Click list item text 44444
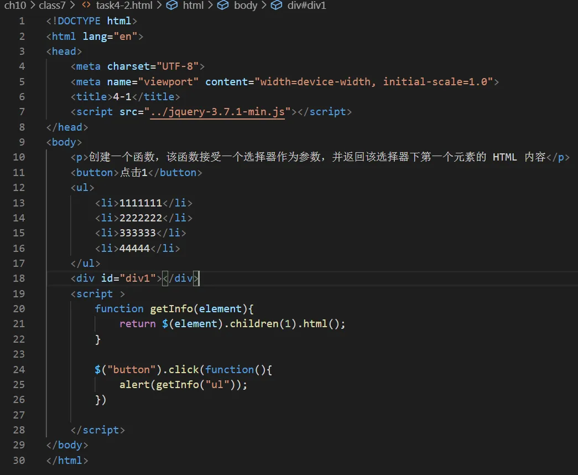The image size is (578, 475). point(134,248)
